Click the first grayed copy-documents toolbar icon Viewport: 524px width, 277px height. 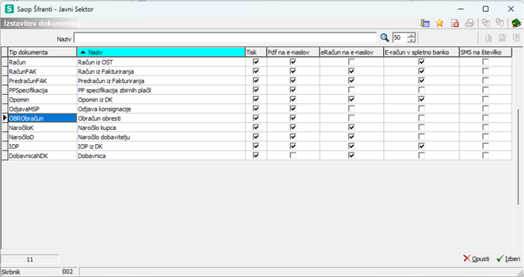(x=486, y=23)
